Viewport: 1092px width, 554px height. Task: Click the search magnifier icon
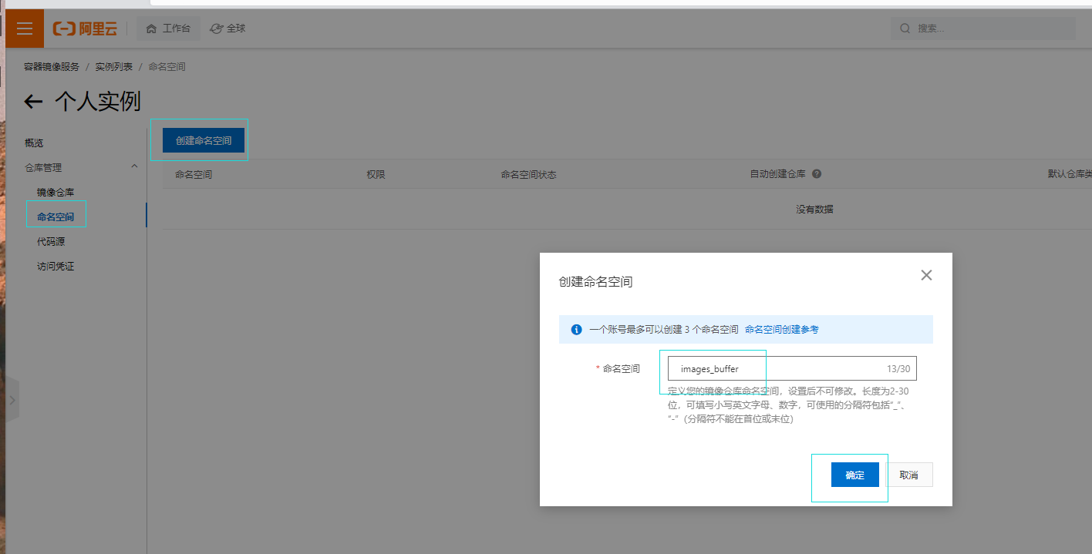pos(905,29)
